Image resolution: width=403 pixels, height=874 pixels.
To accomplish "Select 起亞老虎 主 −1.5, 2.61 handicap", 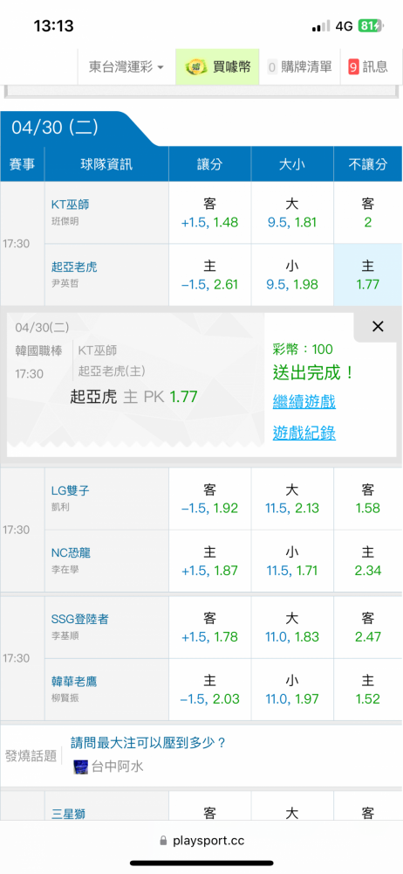I will (210, 274).
